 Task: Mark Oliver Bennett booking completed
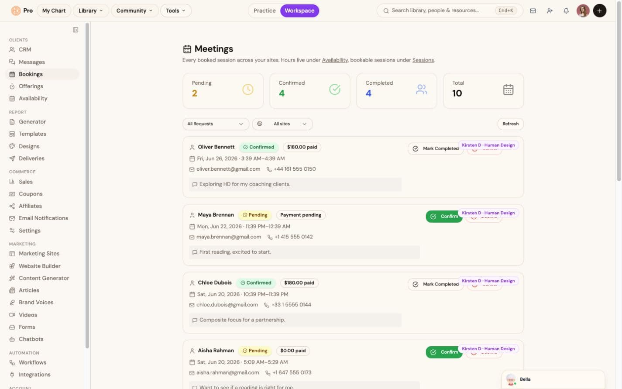(435, 148)
